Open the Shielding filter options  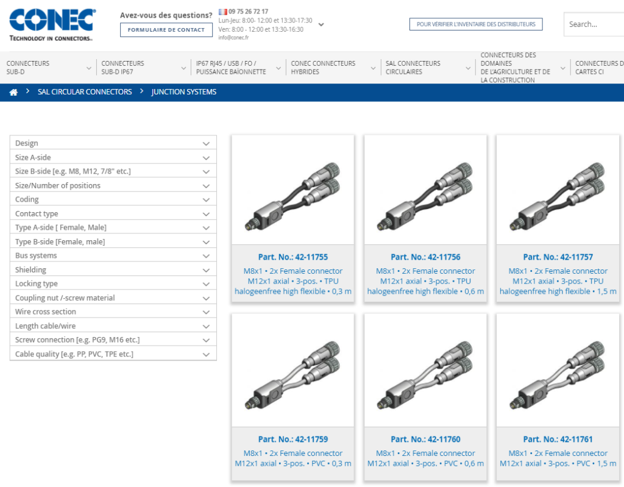(x=113, y=269)
